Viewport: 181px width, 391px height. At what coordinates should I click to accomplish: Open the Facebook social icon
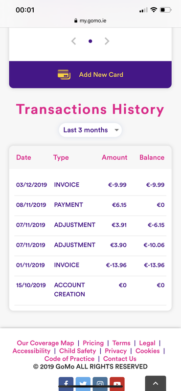click(66, 384)
